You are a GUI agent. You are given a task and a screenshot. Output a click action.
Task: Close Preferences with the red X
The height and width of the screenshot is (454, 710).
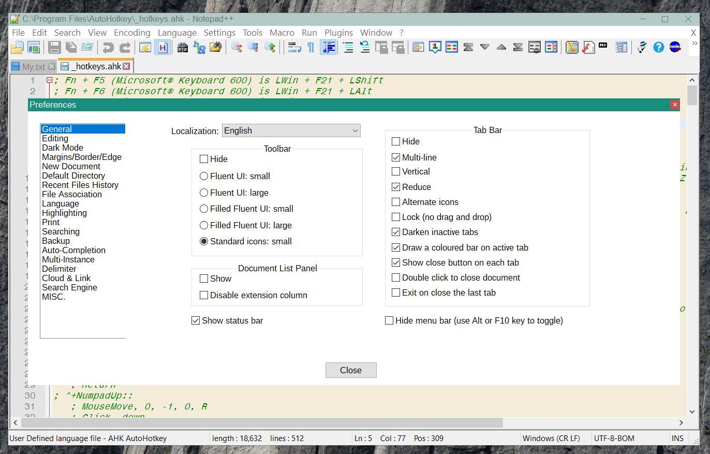[674, 105]
